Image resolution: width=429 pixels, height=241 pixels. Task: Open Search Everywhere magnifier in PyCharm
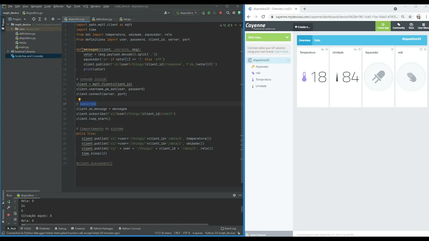pyautogui.click(x=228, y=13)
